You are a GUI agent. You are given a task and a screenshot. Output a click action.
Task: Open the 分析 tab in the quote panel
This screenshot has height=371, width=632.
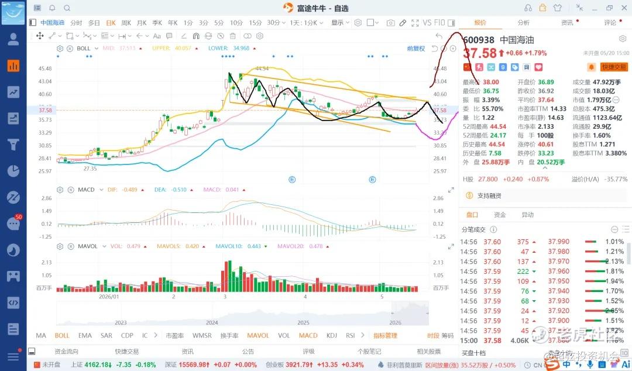(524, 23)
